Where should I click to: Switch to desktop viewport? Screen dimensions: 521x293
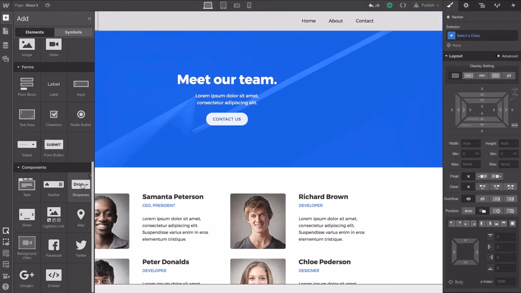click(208, 5)
